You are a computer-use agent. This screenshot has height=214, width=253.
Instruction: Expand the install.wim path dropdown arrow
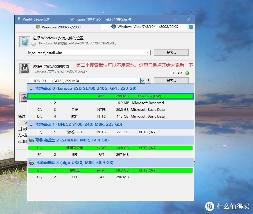click(x=148, y=53)
